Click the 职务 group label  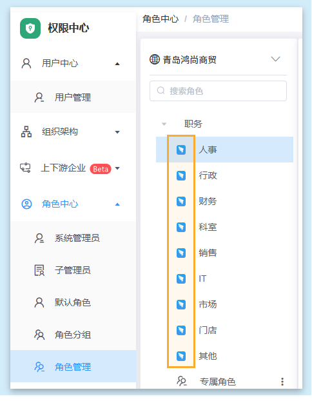tap(193, 124)
